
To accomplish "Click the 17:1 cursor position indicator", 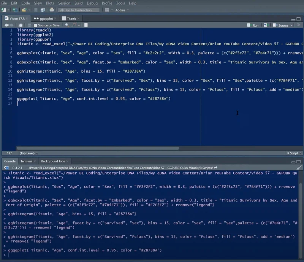I will pos(10,153).
